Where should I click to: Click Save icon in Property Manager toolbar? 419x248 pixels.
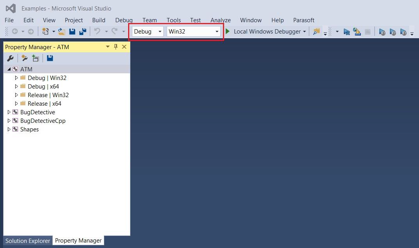pyautogui.click(x=50, y=58)
